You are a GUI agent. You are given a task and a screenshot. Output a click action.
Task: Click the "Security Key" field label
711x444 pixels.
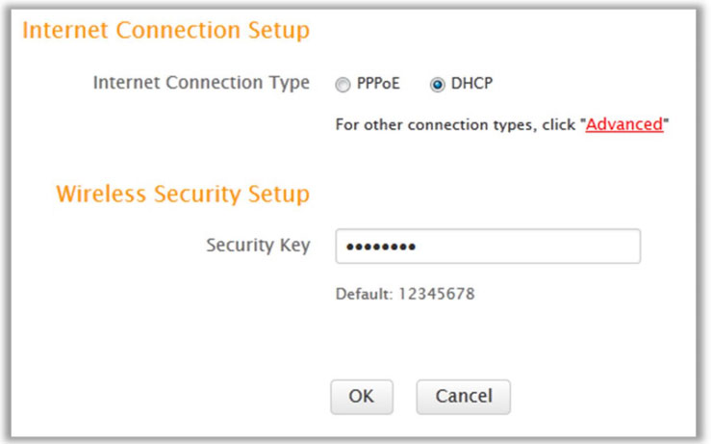point(258,246)
